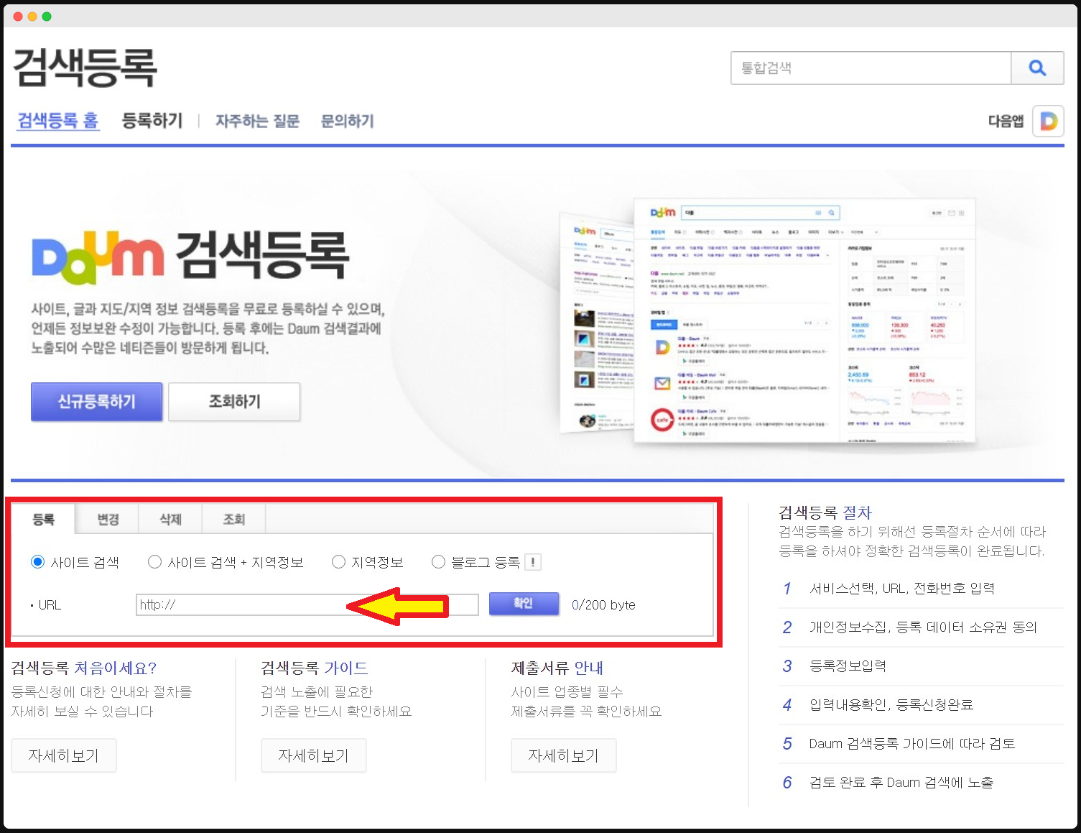Switch to the 변경 tab
1081x833 pixels.
[x=108, y=519]
